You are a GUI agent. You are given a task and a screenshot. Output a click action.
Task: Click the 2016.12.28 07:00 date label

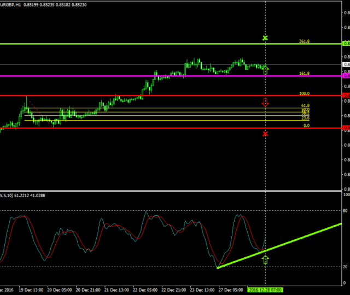265,290
